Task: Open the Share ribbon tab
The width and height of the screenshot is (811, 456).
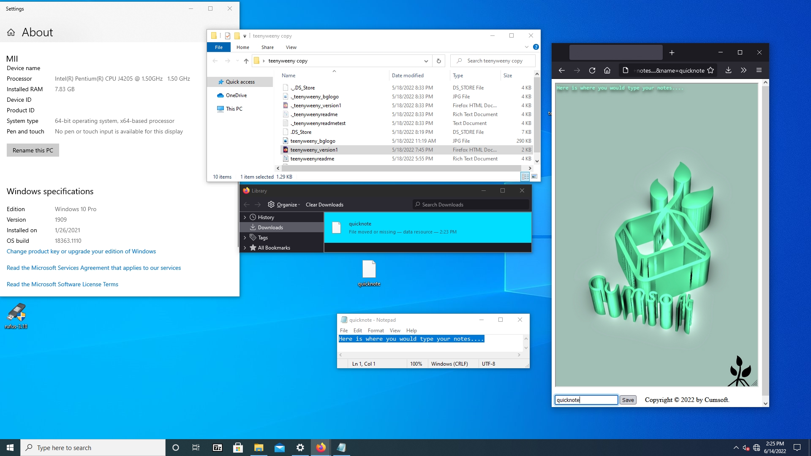Action: tap(267, 47)
